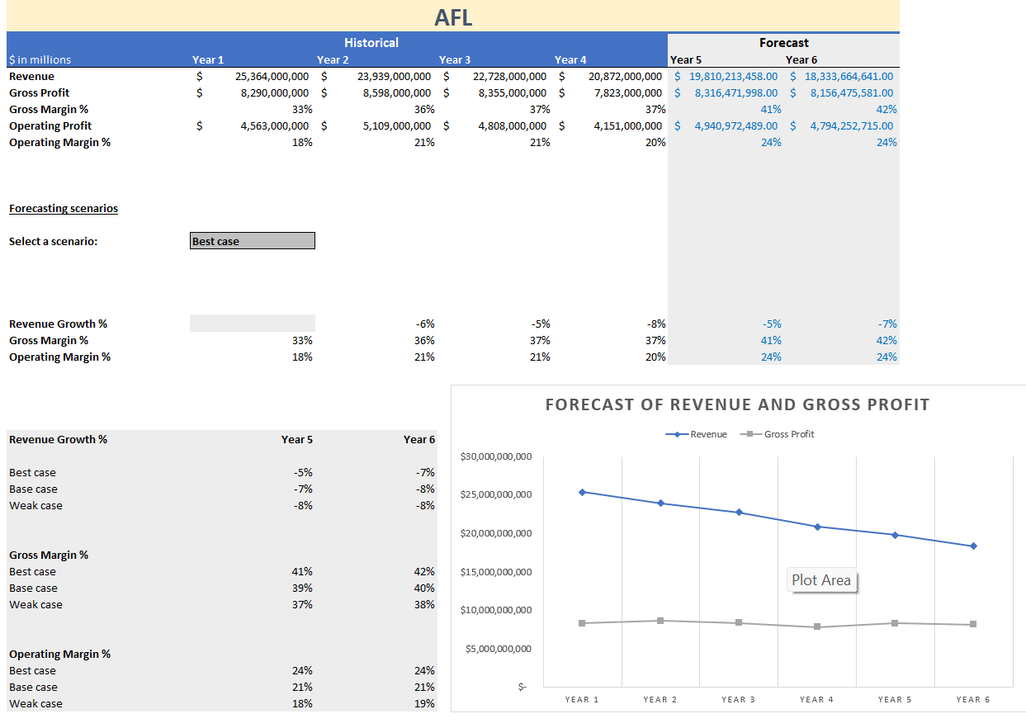
Task: Click a square marker on the Gross Profit line
Action: coord(660,619)
